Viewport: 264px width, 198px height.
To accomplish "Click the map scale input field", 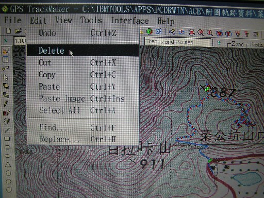I will pos(20,41).
